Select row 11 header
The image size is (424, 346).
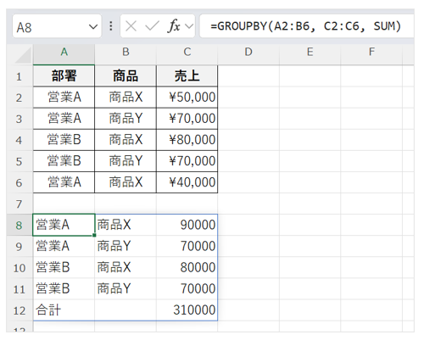pos(20,289)
